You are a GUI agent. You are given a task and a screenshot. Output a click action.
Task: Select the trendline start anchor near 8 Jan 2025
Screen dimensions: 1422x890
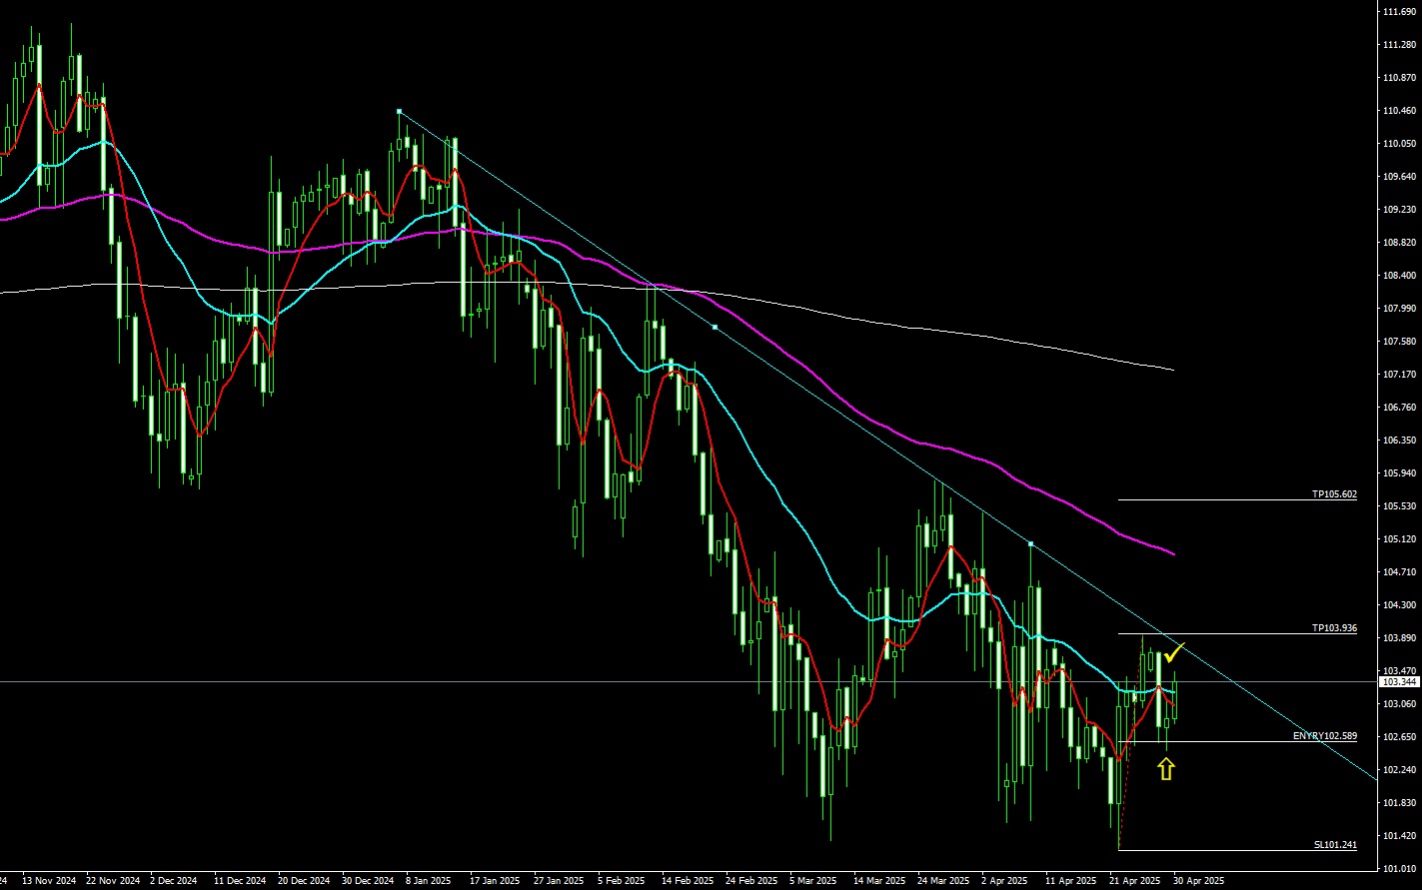coord(399,111)
